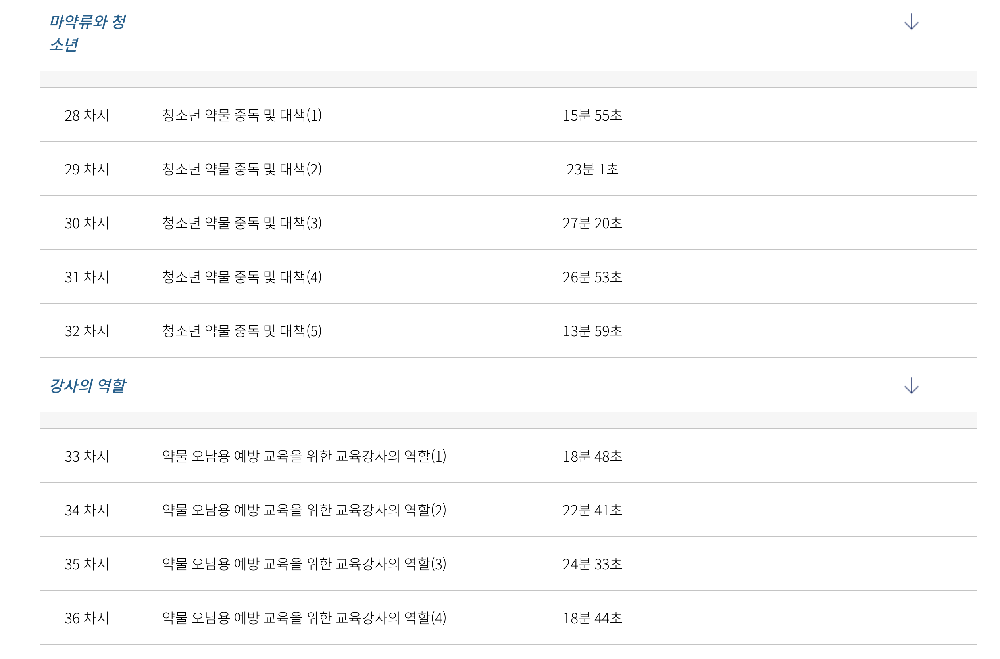The image size is (1000, 659).
Task: Open lesson 교육강사의 역할(1)
Action: pos(304,456)
